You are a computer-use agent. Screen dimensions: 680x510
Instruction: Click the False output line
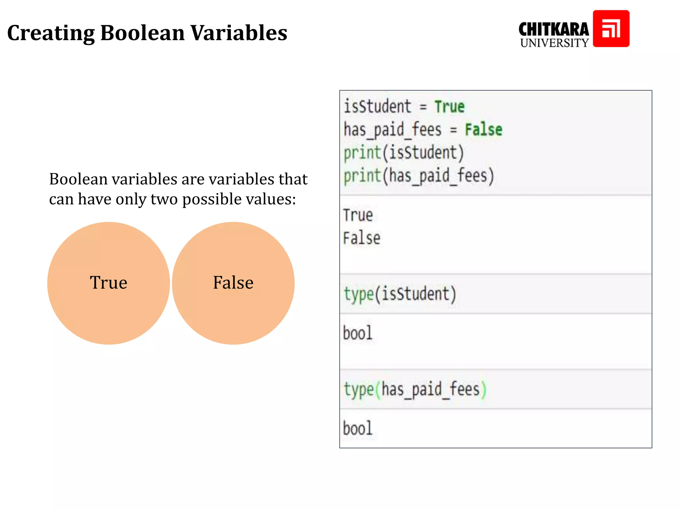tap(362, 238)
